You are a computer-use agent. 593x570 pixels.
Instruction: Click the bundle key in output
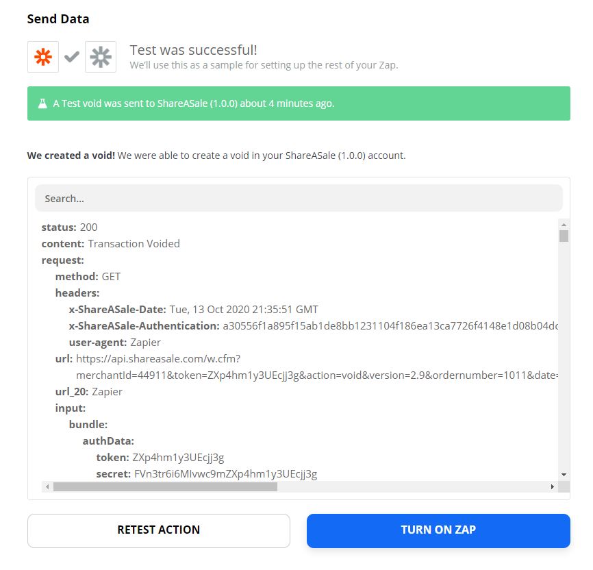(88, 425)
